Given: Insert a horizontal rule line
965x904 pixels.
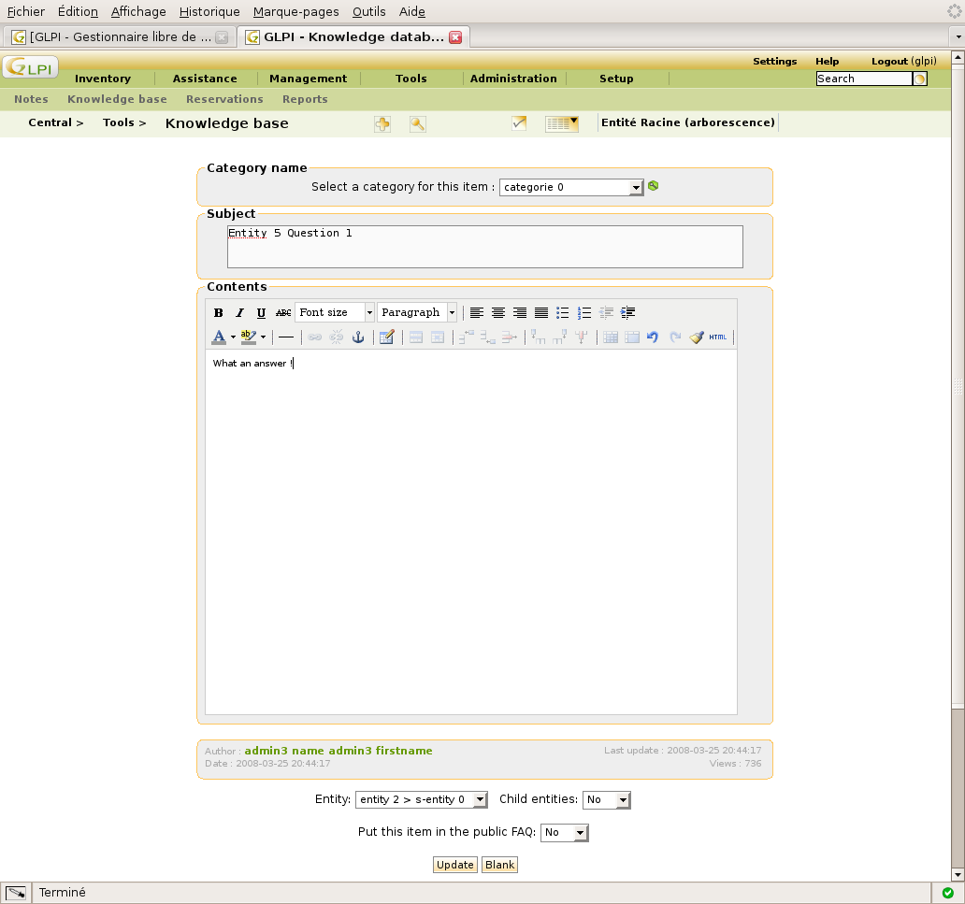Looking at the screenshot, I should point(286,337).
